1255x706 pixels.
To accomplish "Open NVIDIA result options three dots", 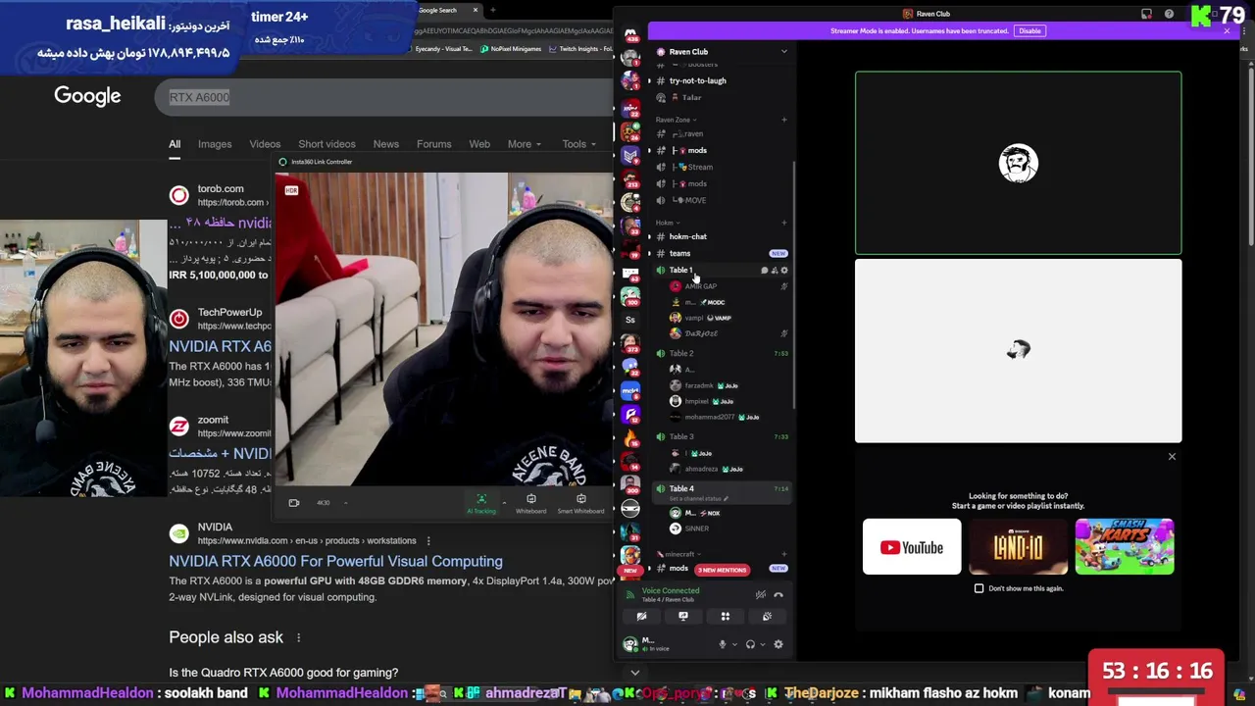I will tap(428, 540).
